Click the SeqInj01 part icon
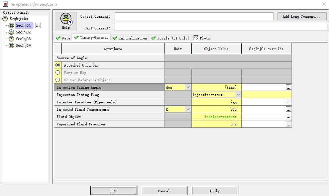 11,25
